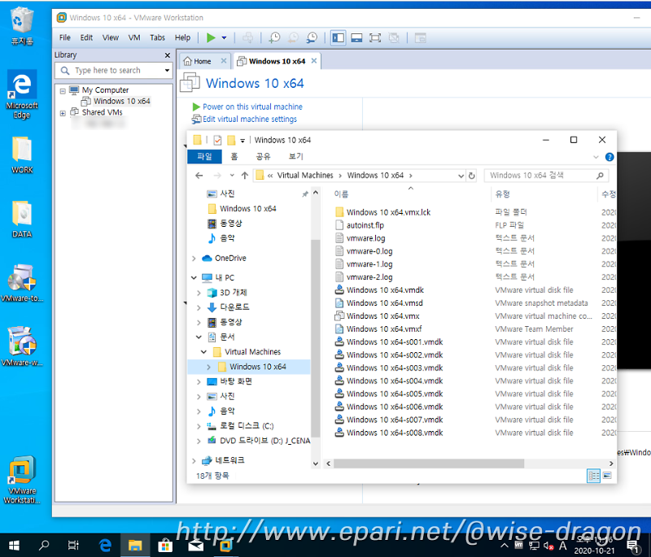This screenshot has width=651, height=557.
Task: Open the quick access toolbar customize dropdown
Action: [242, 141]
